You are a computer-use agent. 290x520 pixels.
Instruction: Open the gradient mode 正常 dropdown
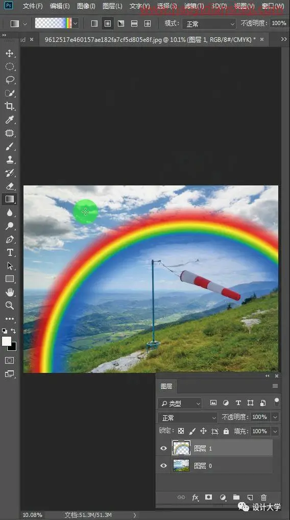click(x=209, y=24)
